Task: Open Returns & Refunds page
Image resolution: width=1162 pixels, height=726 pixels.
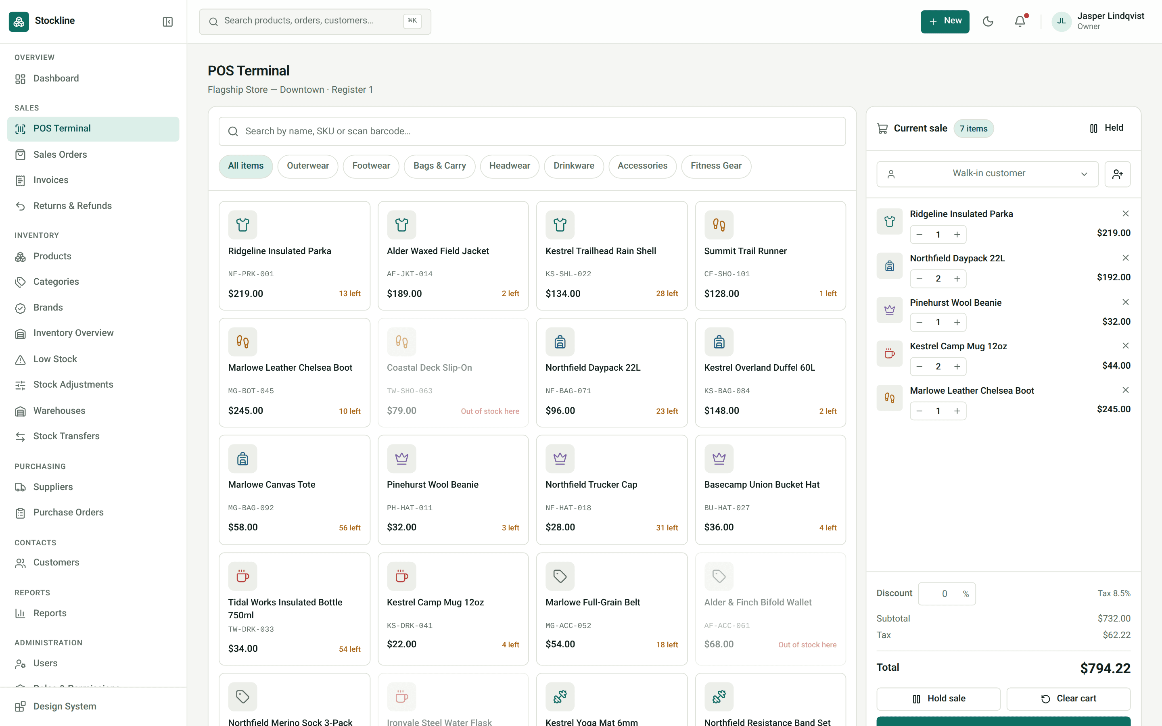Action: coord(93,206)
